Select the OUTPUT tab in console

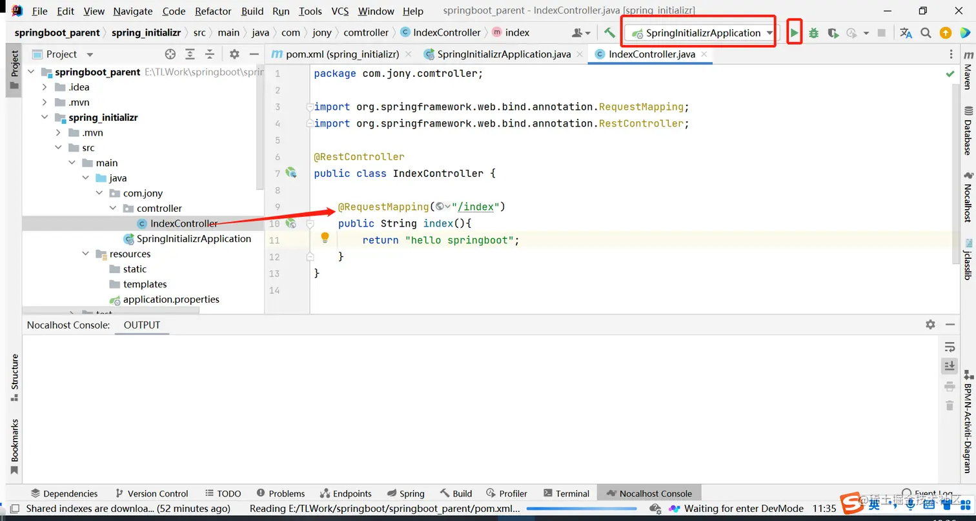coord(142,325)
